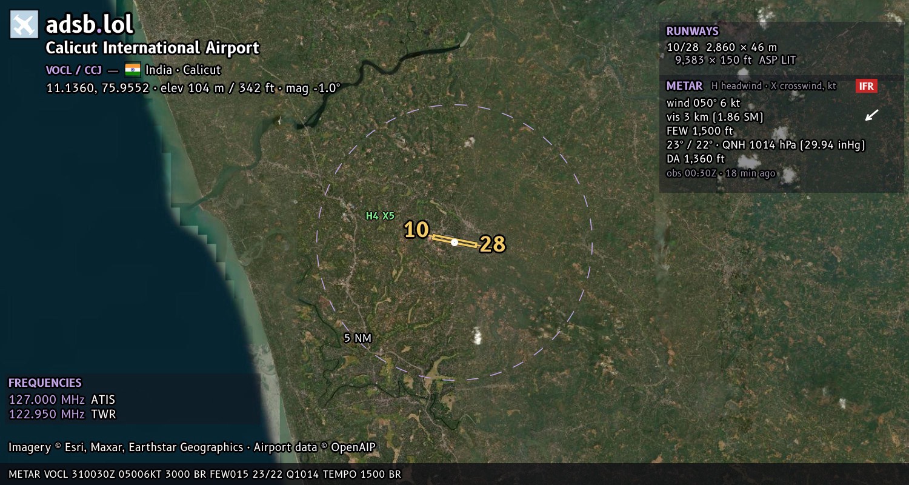Click the adsb.lol site title
This screenshot has height=485, width=909.
coord(90,24)
